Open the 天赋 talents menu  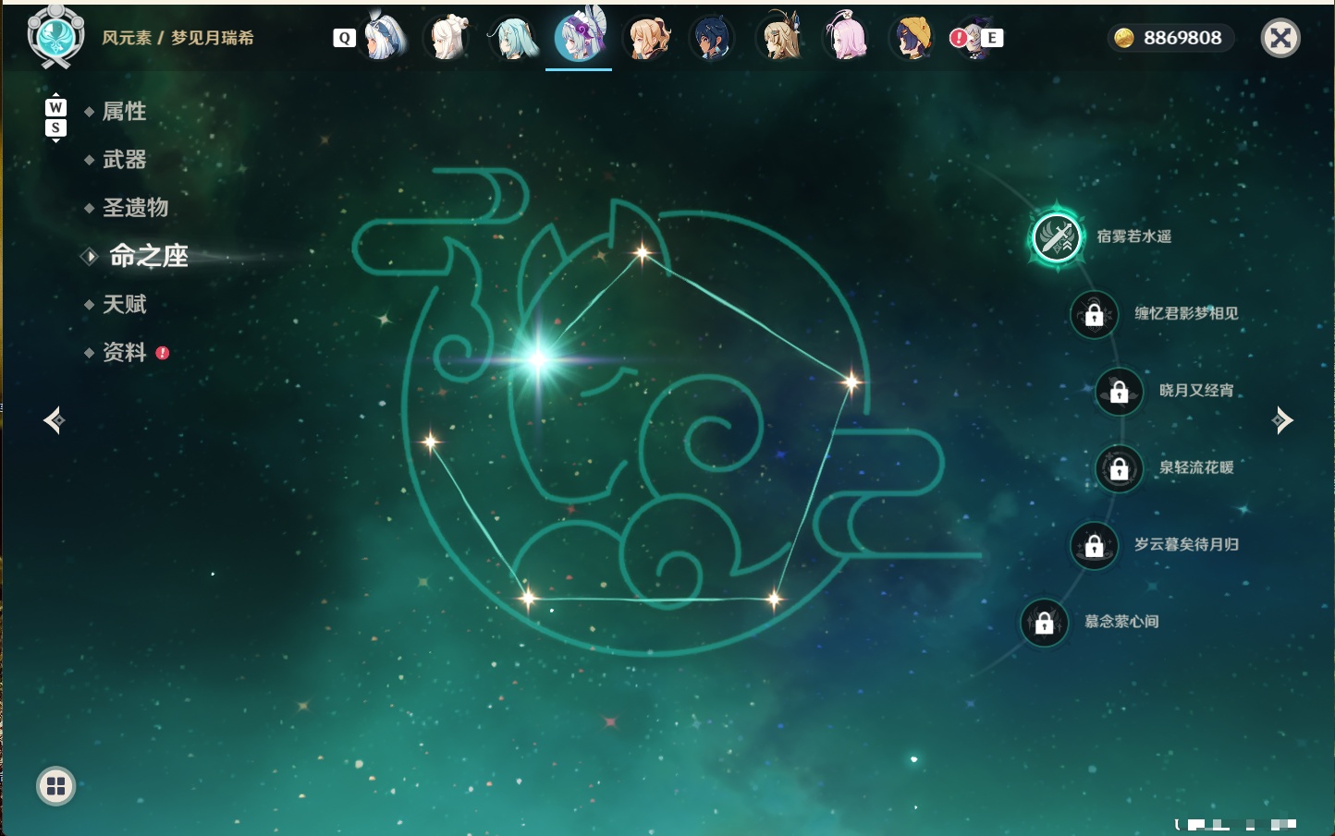click(124, 305)
